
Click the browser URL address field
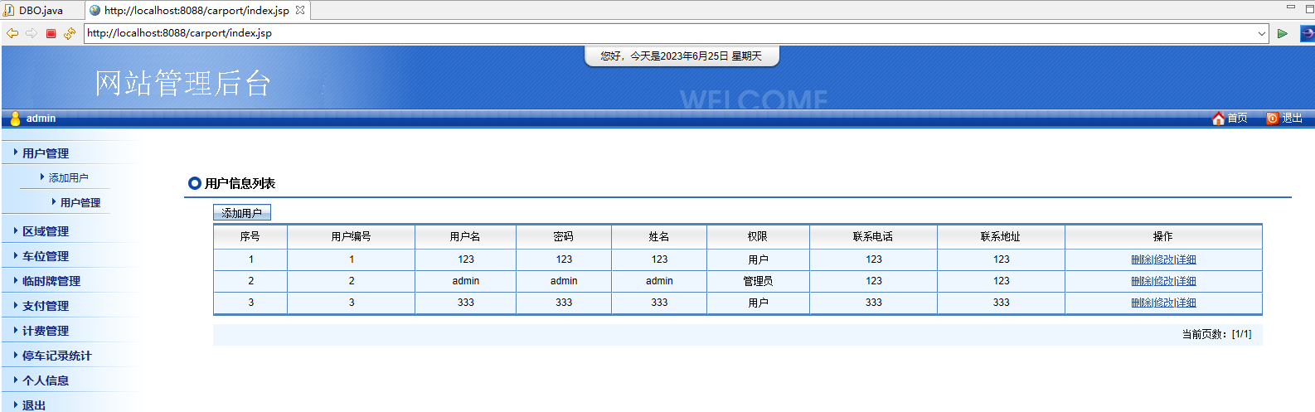(x=670, y=33)
